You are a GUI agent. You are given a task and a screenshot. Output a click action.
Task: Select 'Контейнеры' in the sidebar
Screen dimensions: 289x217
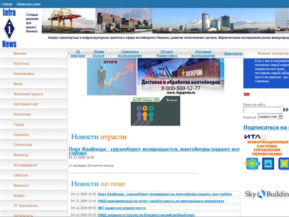tap(34, 73)
